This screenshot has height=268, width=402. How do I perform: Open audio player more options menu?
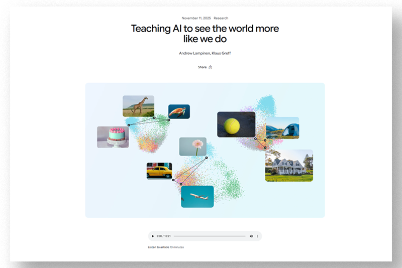tap(257, 236)
